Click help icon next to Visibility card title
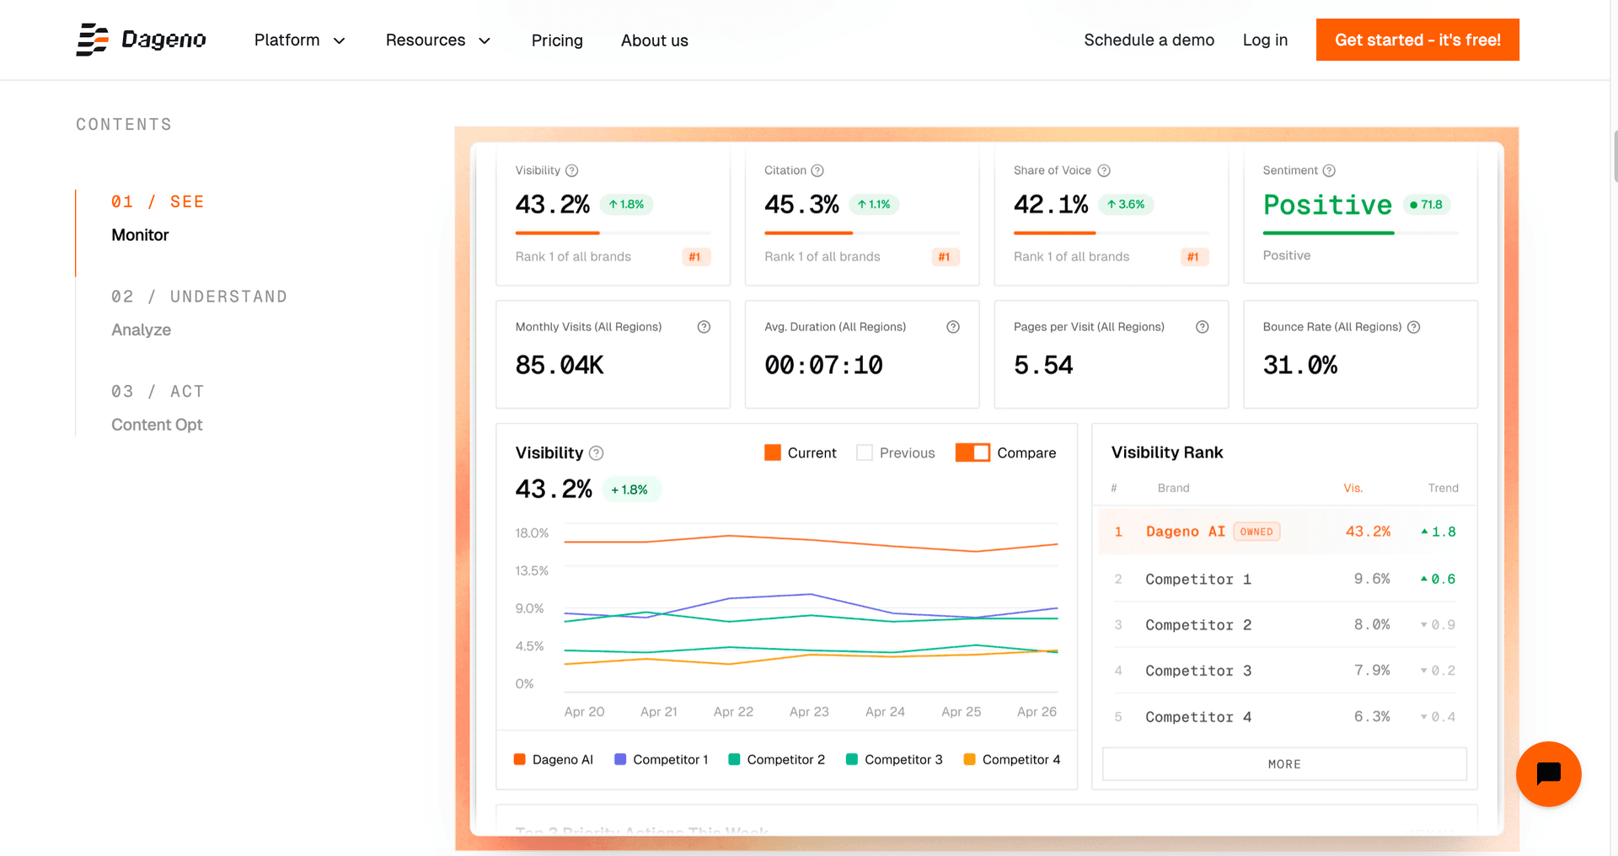The height and width of the screenshot is (856, 1618). (572, 170)
